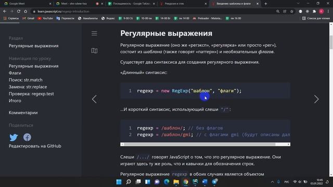Viewport: 333px width, 187px height.
Task: Open the hamburger menu icon beside the article
Action: [x=94, y=33]
